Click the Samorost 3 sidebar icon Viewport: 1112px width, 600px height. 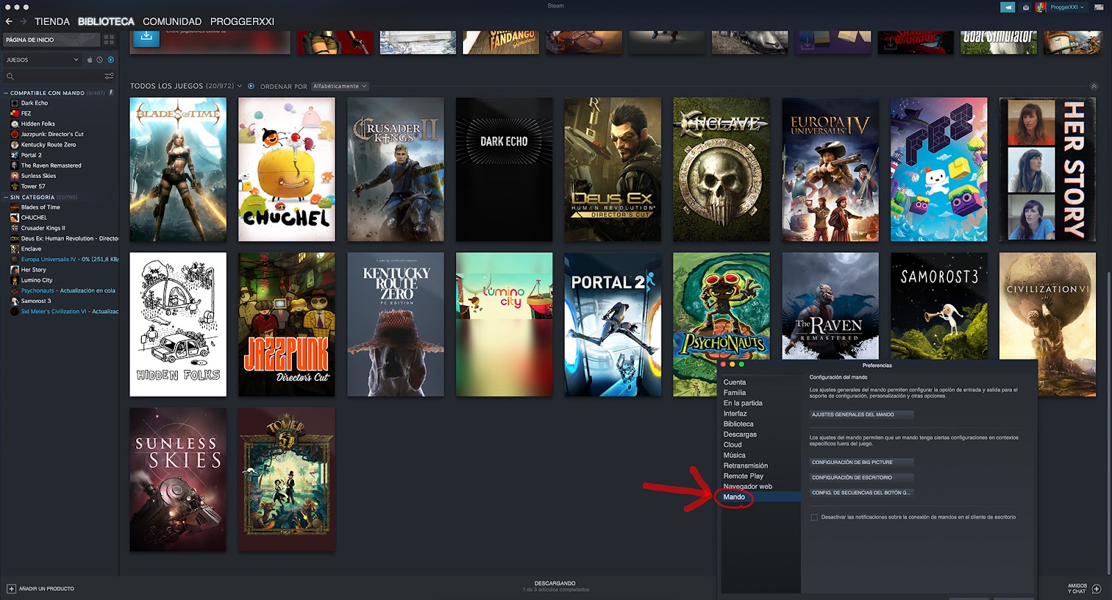click(15, 301)
